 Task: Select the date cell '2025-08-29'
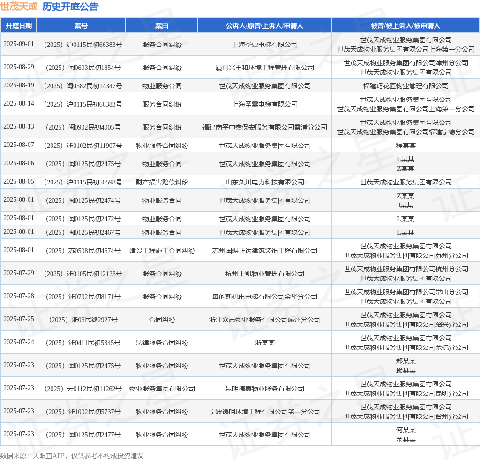[x=19, y=67]
